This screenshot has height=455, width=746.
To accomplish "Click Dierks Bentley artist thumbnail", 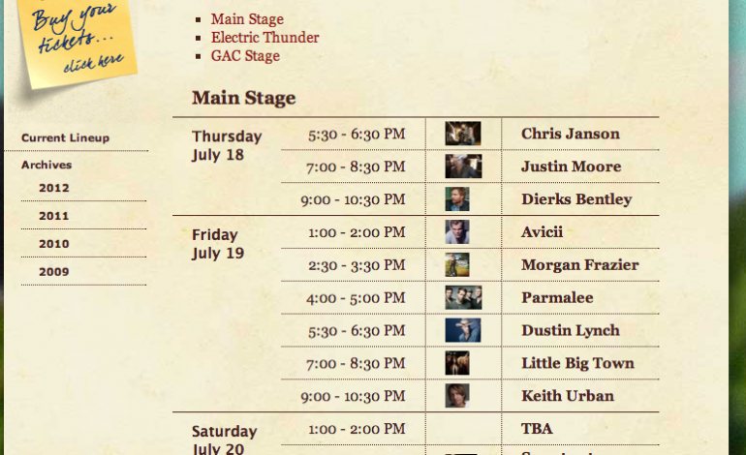I will (x=457, y=199).
